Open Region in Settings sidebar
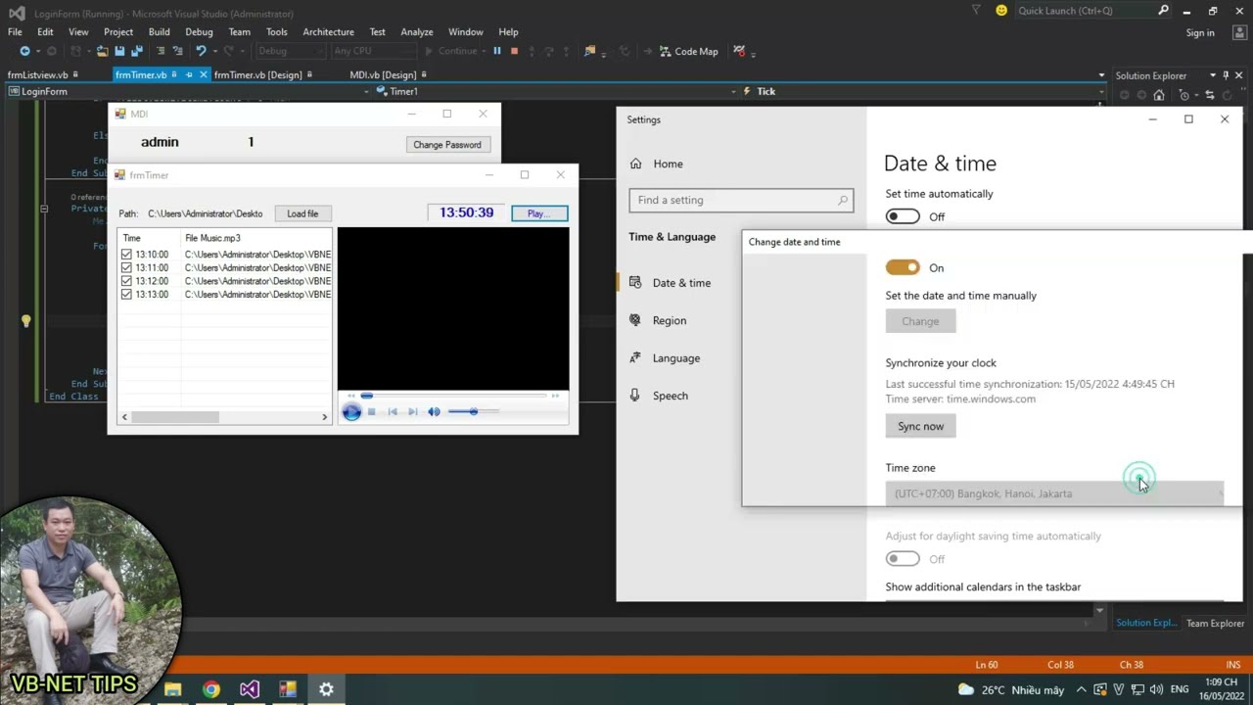The width and height of the screenshot is (1253, 705). coord(670,320)
